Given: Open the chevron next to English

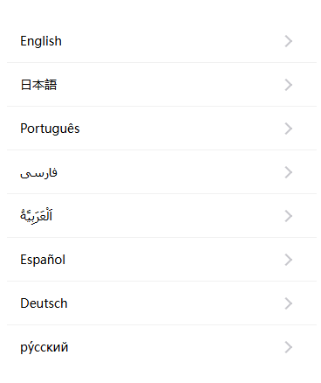Looking at the screenshot, I should (x=288, y=41).
